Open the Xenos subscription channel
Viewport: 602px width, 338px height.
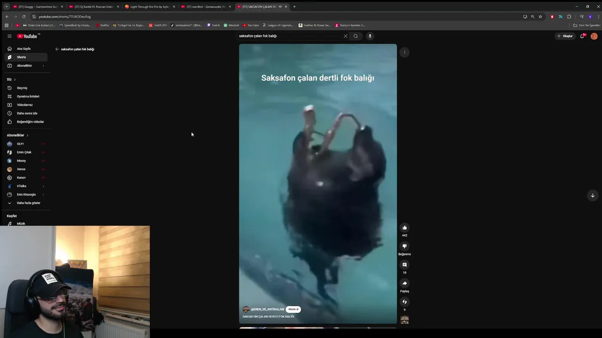(x=26, y=169)
